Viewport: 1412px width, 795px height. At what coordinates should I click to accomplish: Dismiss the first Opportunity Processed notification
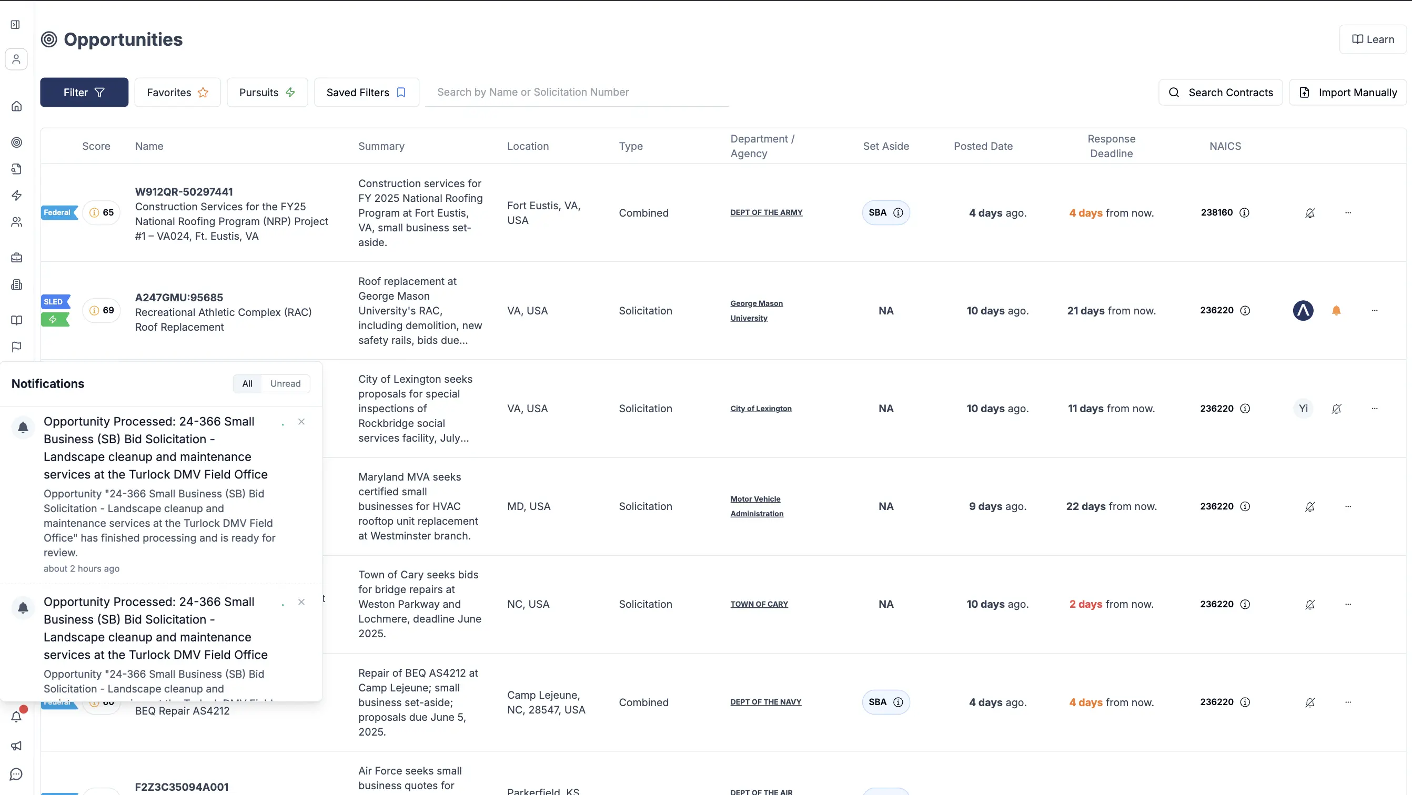(301, 421)
